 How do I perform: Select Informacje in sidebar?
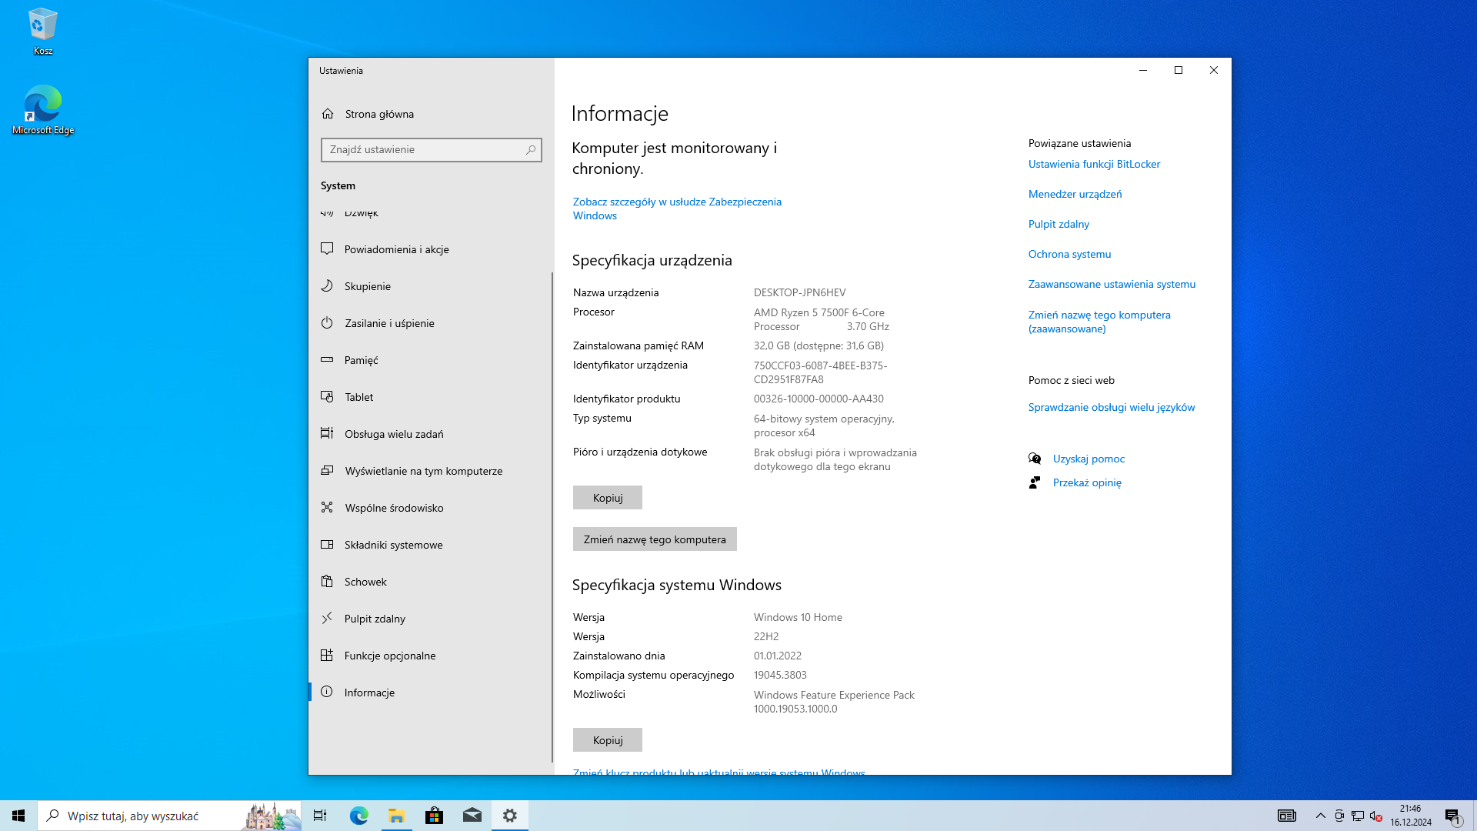[x=431, y=692]
